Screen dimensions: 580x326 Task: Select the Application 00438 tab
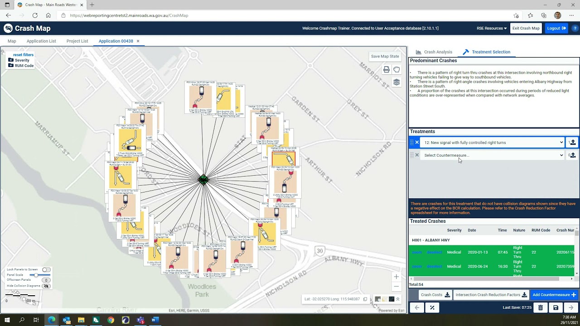(116, 41)
